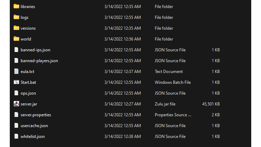Click the server.properties file icon
Screen dimensions: 261x147
pos(16,115)
